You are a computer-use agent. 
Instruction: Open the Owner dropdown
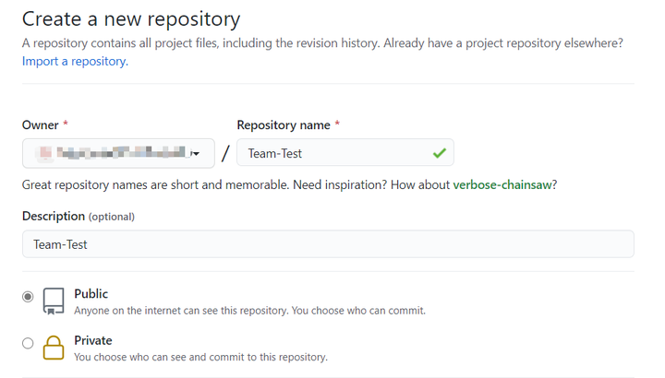[x=118, y=153]
